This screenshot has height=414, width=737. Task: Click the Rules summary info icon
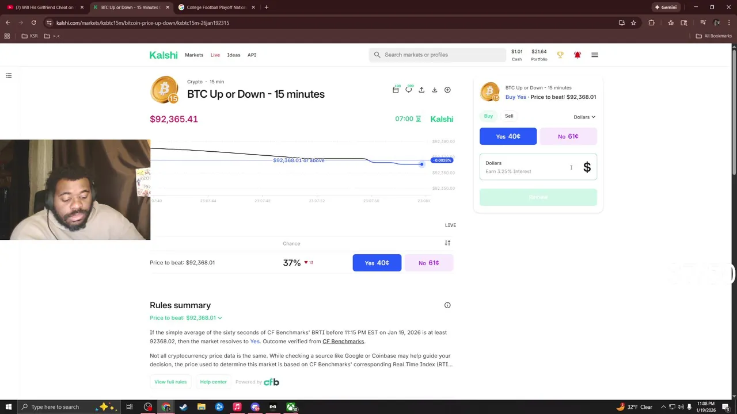click(447, 305)
